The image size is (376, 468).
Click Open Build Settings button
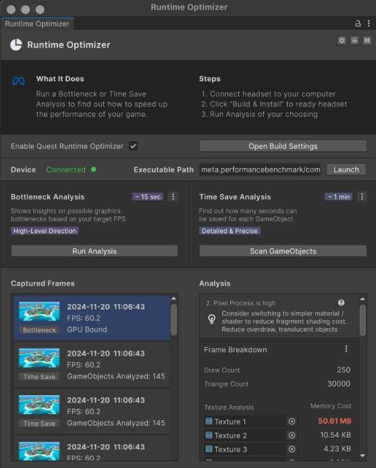(x=283, y=146)
